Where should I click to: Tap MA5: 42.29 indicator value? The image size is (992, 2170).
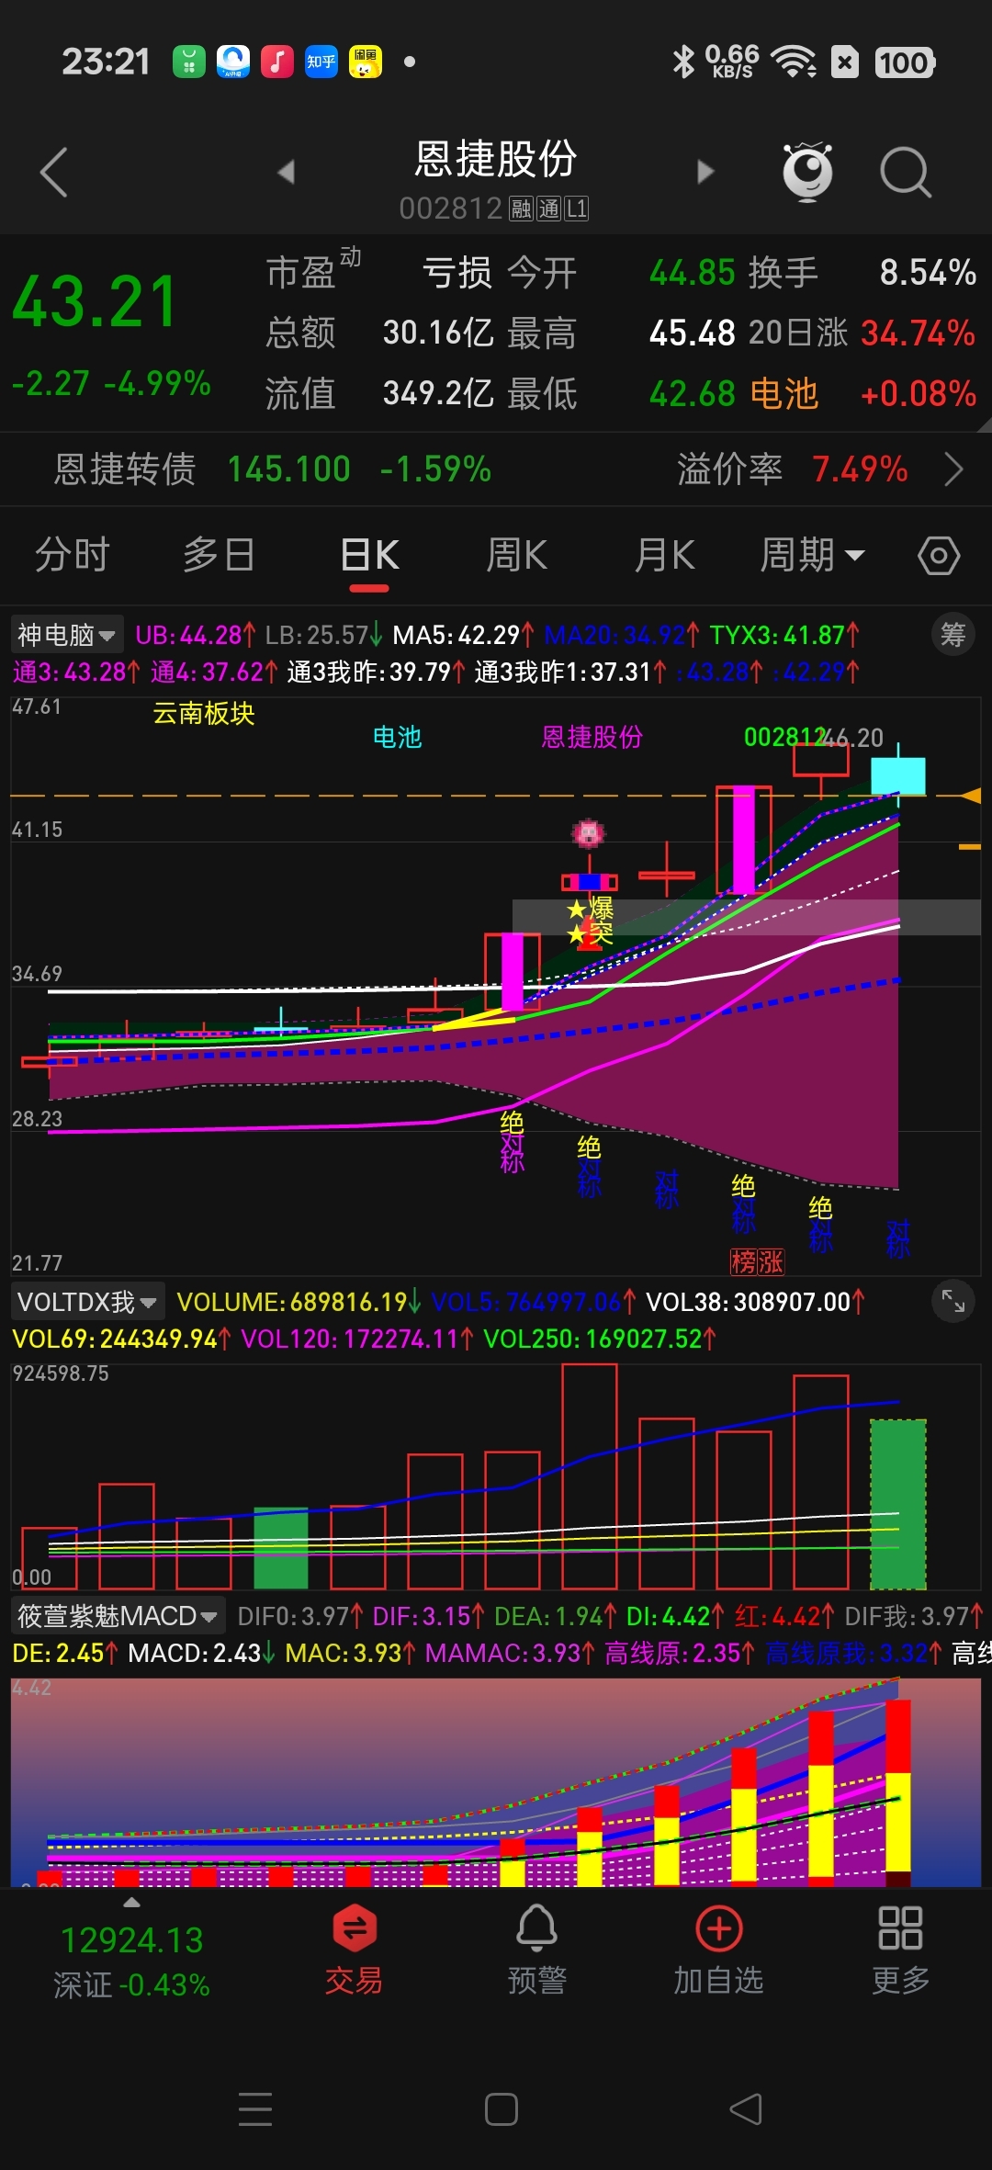(462, 635)
